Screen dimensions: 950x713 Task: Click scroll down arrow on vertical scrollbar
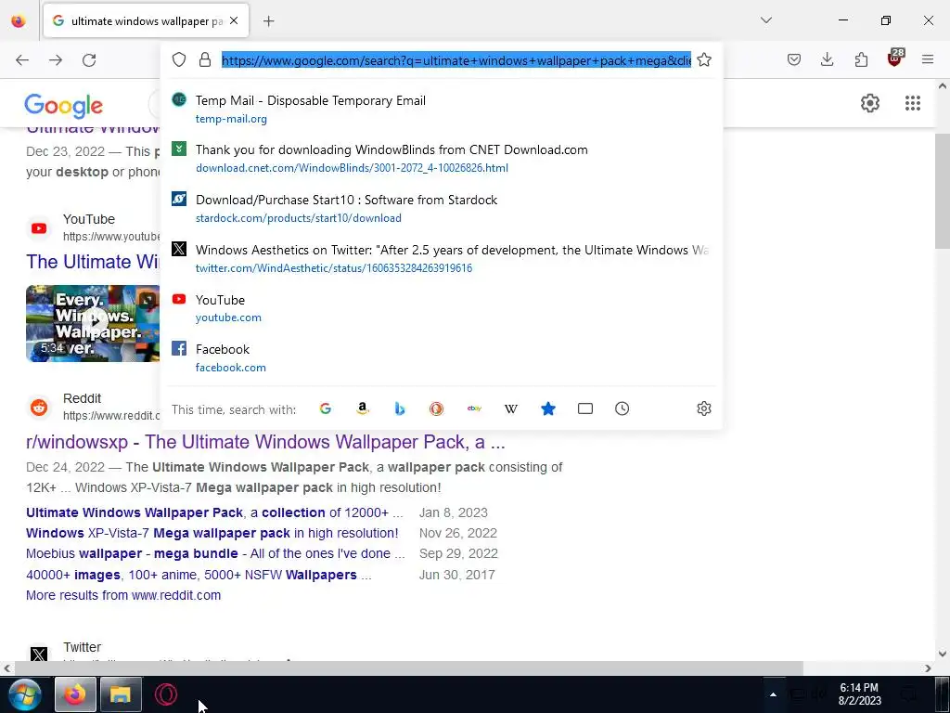943,654
